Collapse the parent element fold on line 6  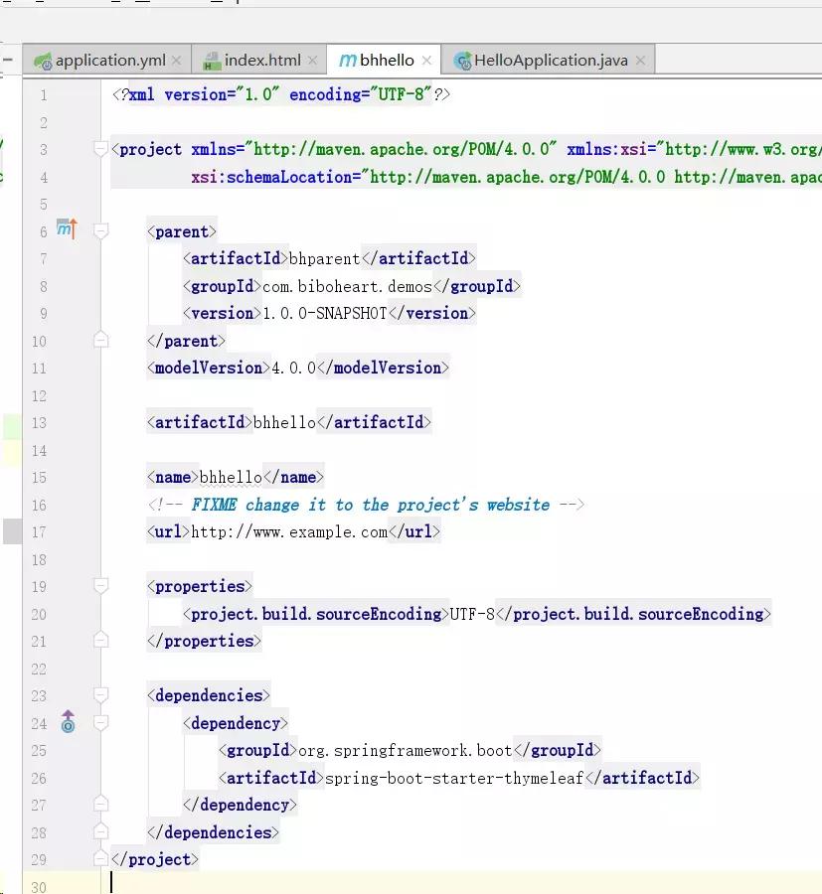coord(99,228)
